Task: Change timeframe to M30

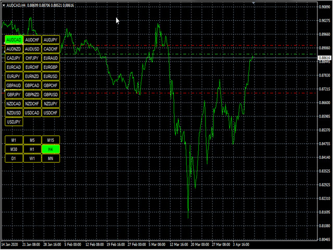Action: pyautogui.click(x=14, y=149)
